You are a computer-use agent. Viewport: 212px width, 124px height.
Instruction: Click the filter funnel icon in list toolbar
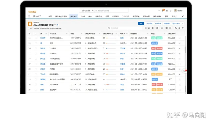tap(183, 28)
